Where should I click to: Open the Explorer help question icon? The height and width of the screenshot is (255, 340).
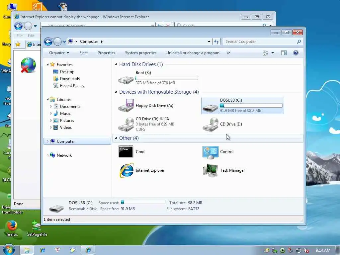pos(296,53)
